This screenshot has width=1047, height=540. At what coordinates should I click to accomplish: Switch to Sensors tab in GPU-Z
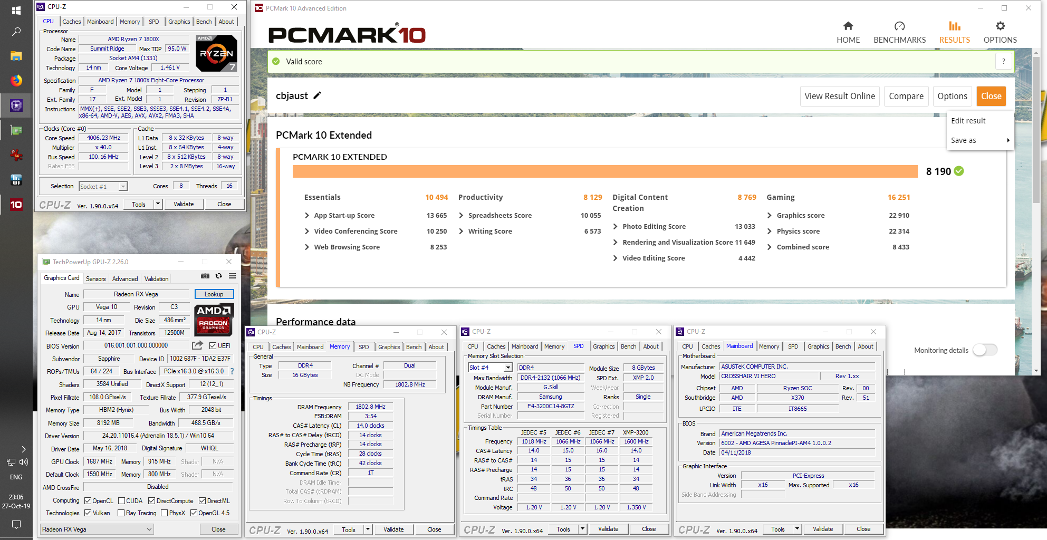click(x=95, y=279)
